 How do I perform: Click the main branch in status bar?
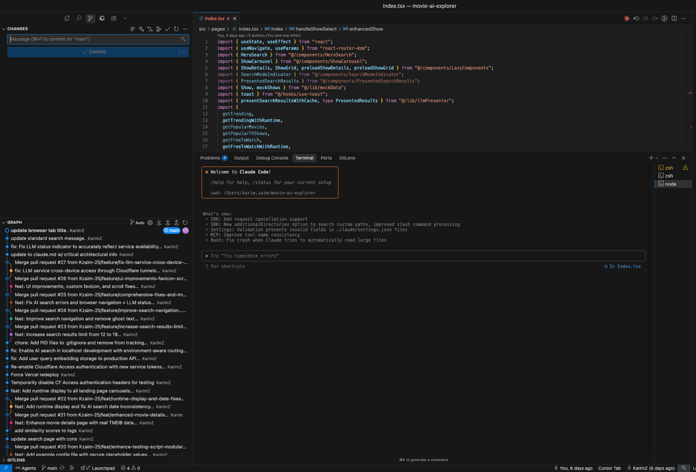tap(49, 468)
